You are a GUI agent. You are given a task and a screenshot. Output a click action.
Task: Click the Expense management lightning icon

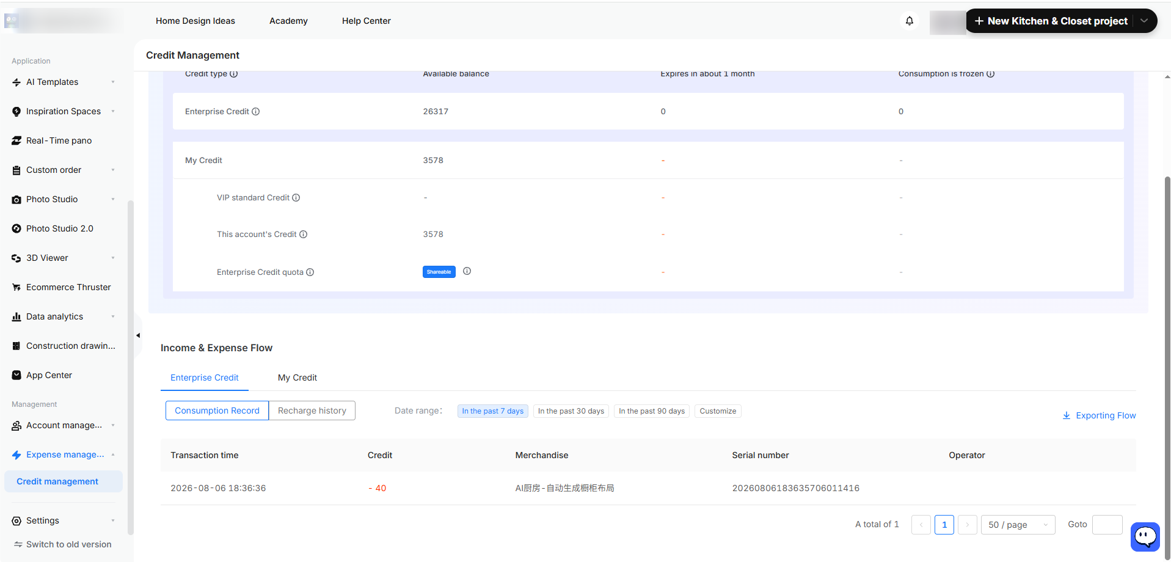click(16, 455)
